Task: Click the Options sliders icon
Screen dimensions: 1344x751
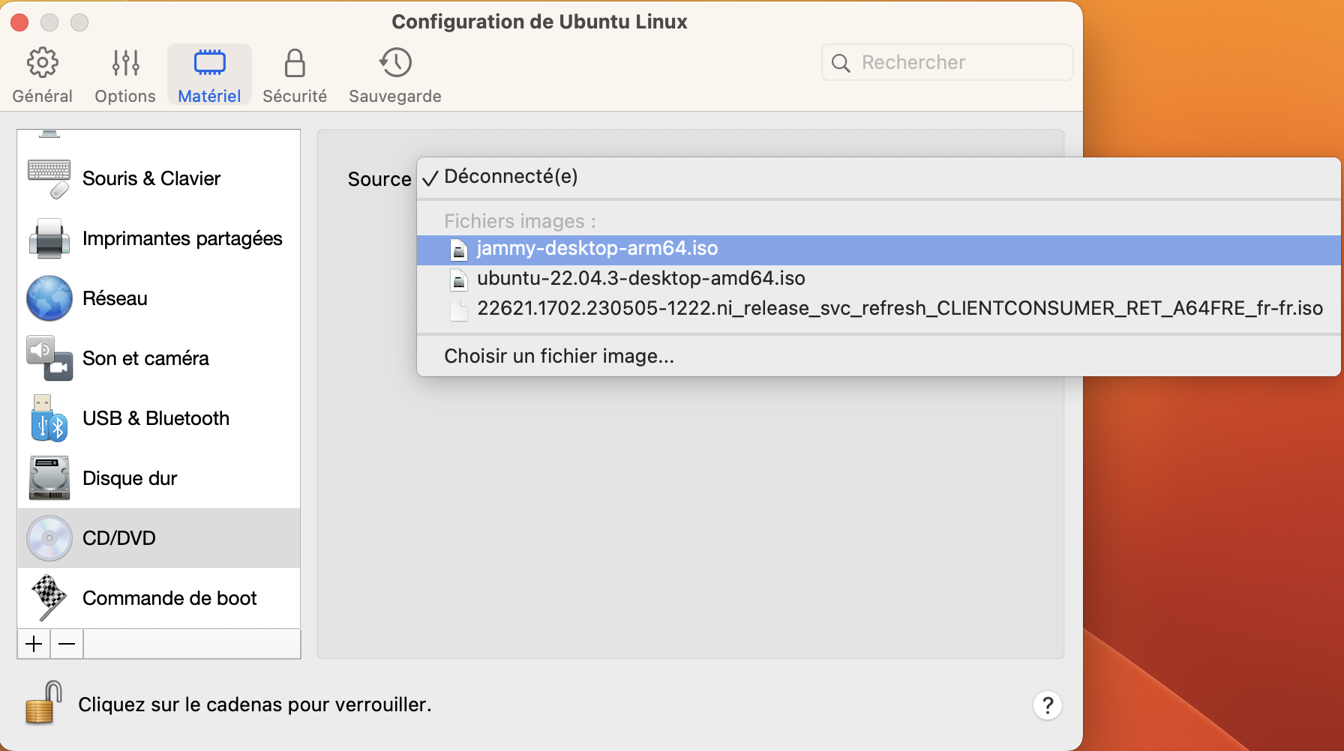Action: click(125, 63)
